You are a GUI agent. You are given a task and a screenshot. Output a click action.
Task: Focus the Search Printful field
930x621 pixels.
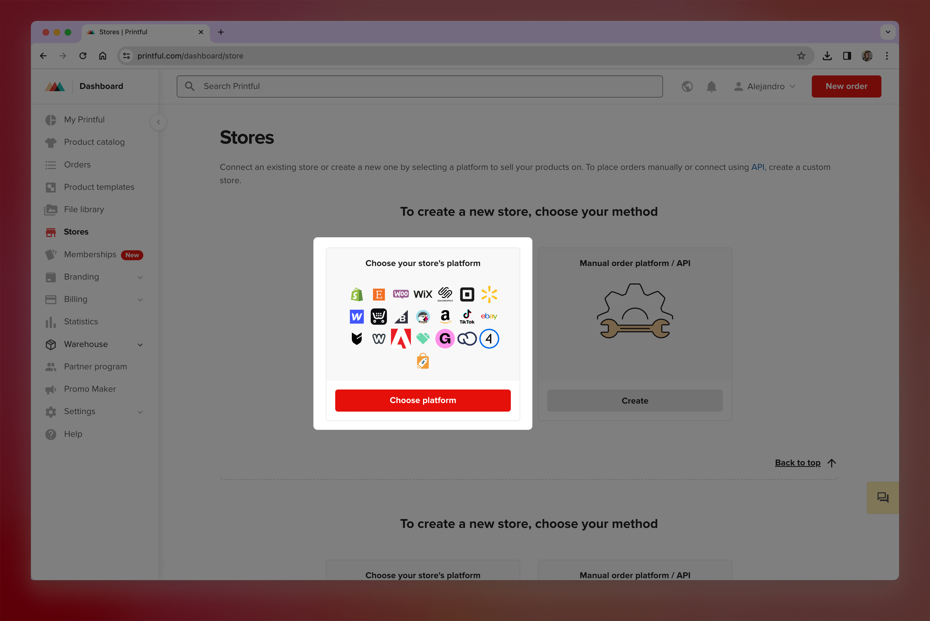(x=420, y=86)
